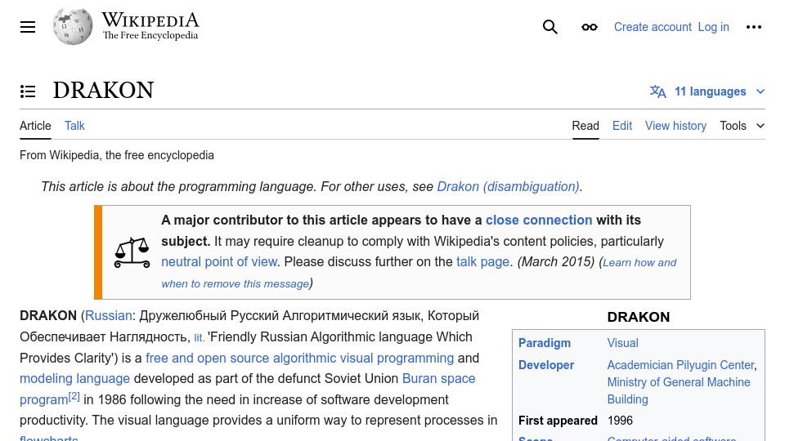Click the Wikipedia globe logo
Image resolution: width=785 pixels, height=441 pixels.
point(73,26)
